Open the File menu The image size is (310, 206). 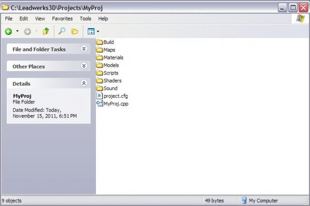pos(9,18)
